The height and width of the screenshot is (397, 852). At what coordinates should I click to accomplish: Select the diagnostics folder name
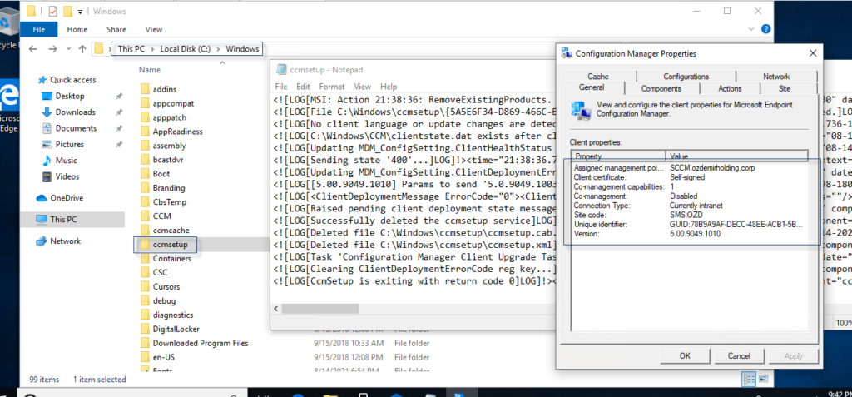(173, 315)
